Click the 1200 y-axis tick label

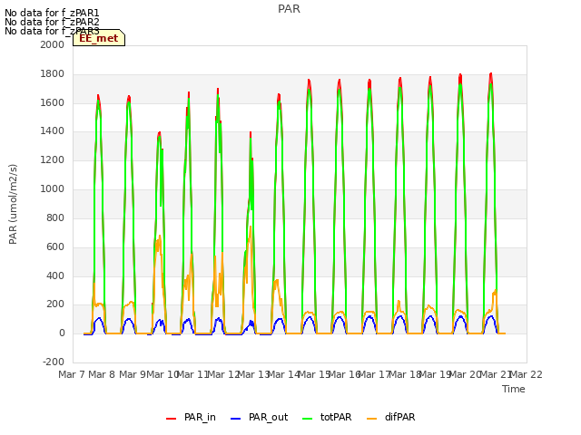(x=53, y=160)
